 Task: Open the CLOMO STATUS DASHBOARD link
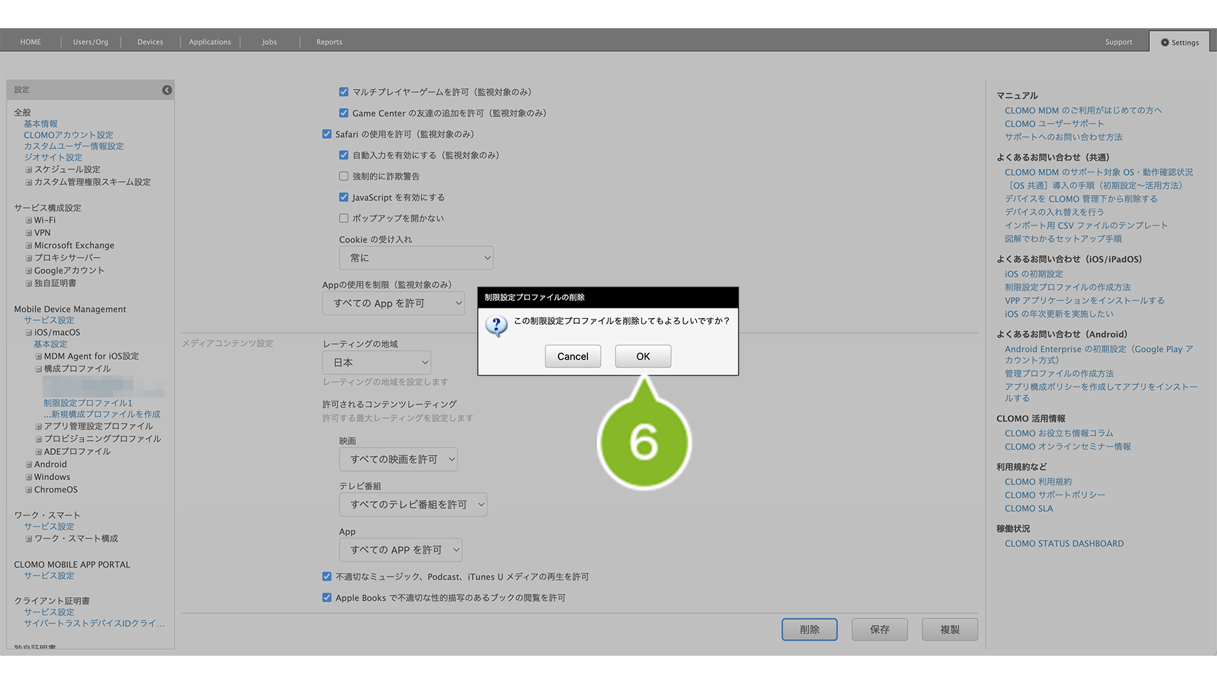click(x=1064, y=544)
